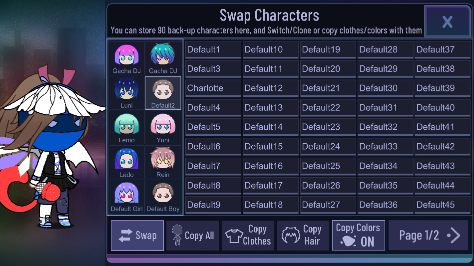Close the Swap Characters dialog

click(x=448, y=21)
